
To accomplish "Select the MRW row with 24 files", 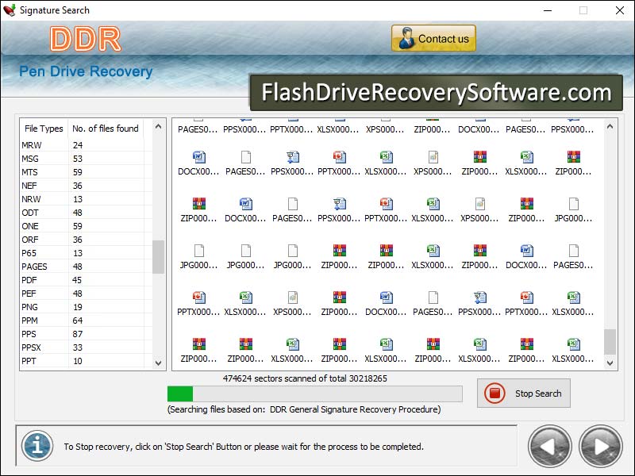I will tap(87, 145).
